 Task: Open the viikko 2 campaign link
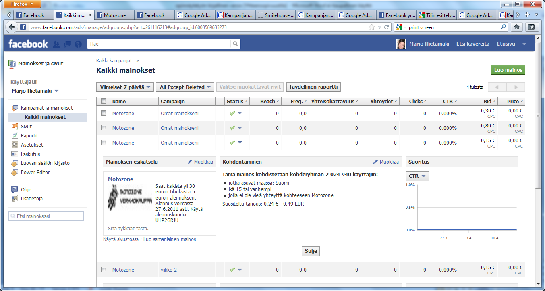[x=169, y=270]
